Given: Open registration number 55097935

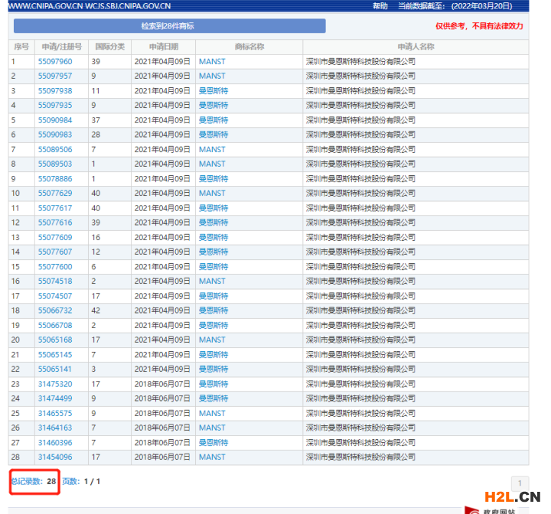Looking at the screenshot, I should point(55,105).
